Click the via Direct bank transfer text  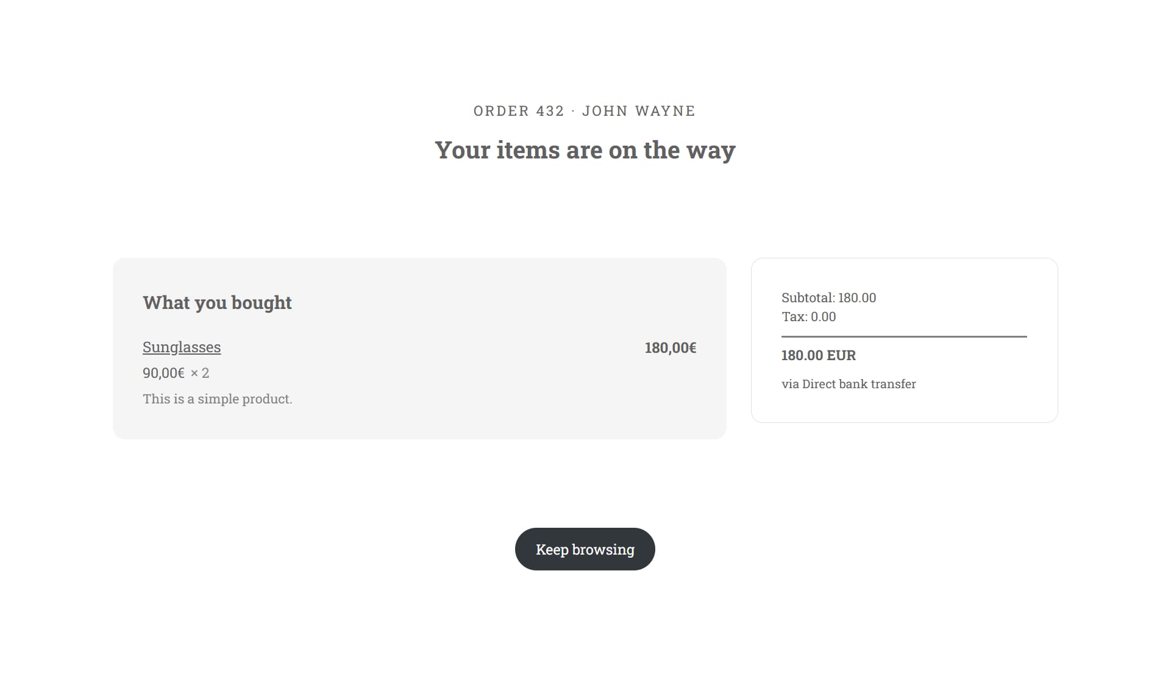[849, 384]
